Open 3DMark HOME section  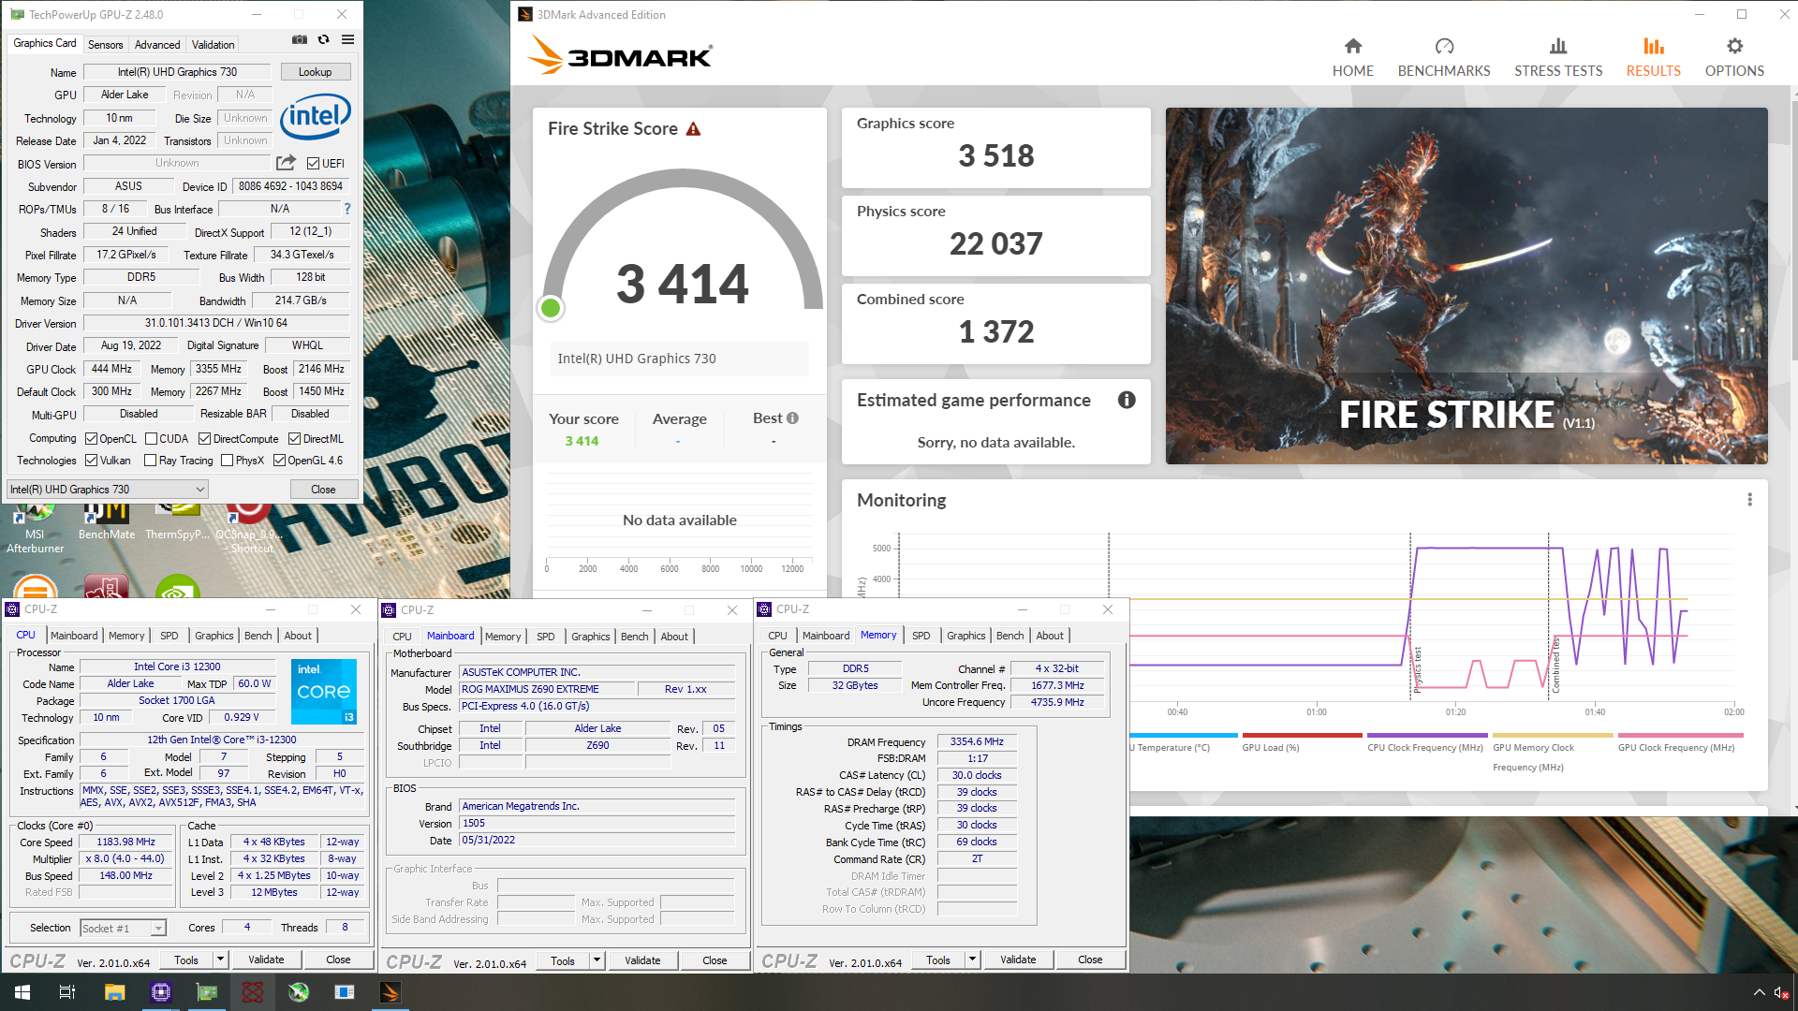(x=1353, y=57)
